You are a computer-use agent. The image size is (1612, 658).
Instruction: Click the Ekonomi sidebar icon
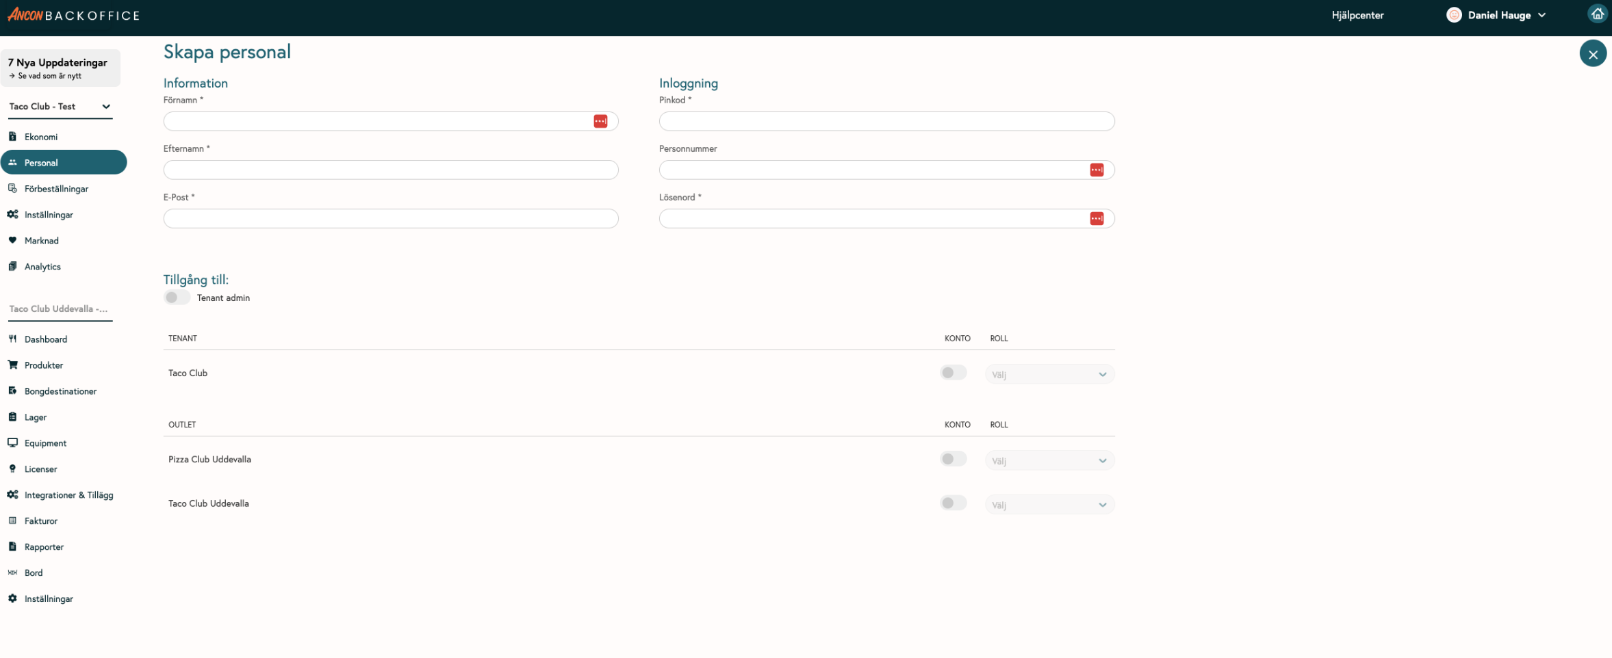click(x=12, y=137)
